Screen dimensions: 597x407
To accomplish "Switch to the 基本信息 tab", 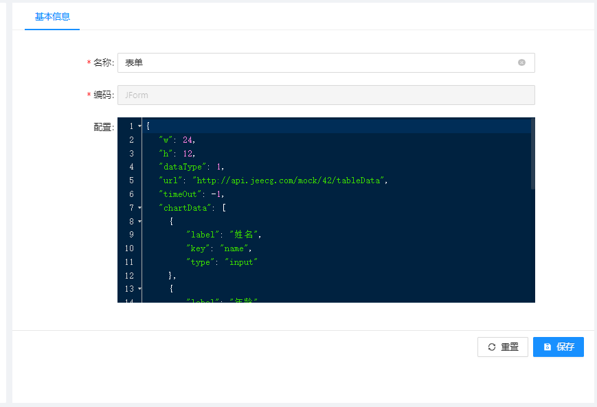I will (52, 16).
